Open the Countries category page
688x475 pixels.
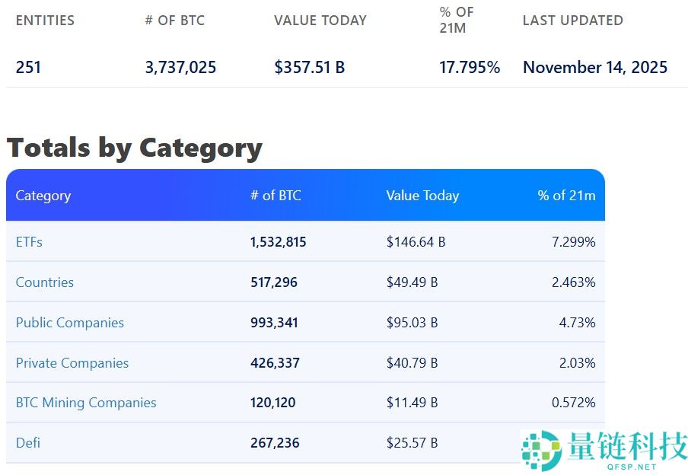(44, 282)
